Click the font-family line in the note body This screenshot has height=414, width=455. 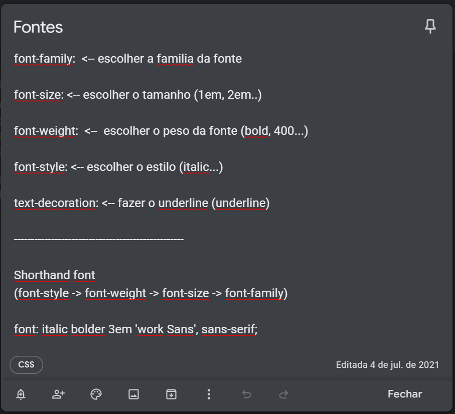[127, 59]
